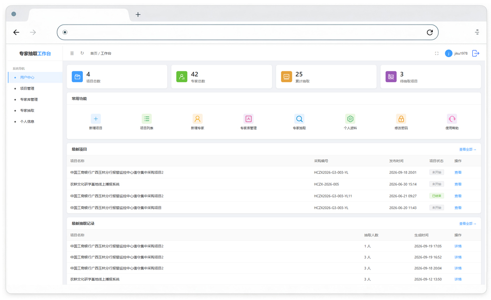Viewport: 491px width, 300px height.
Task: Reload the page with the browser reload button
Action: click(x=430, y=32)
